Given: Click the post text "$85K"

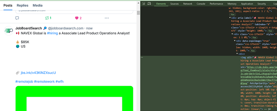Looking at the screenshot, I should coord(25,42).
